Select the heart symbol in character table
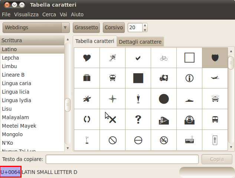Screen dimensions: 235x178 pos(87,58)
